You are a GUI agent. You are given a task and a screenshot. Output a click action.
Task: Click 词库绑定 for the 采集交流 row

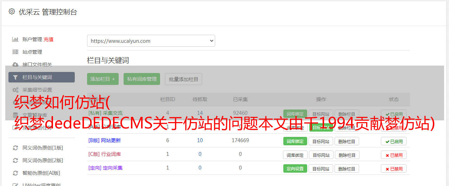295,114
